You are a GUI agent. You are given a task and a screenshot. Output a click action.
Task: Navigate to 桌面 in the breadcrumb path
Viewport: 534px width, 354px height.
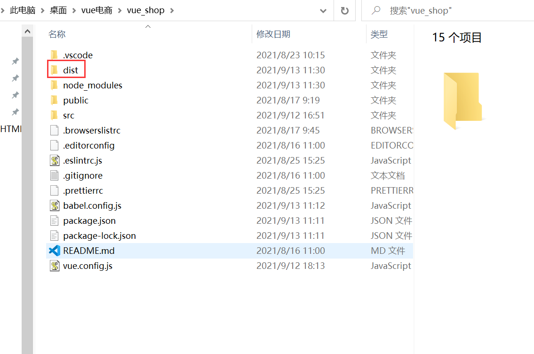pos(58,10)
